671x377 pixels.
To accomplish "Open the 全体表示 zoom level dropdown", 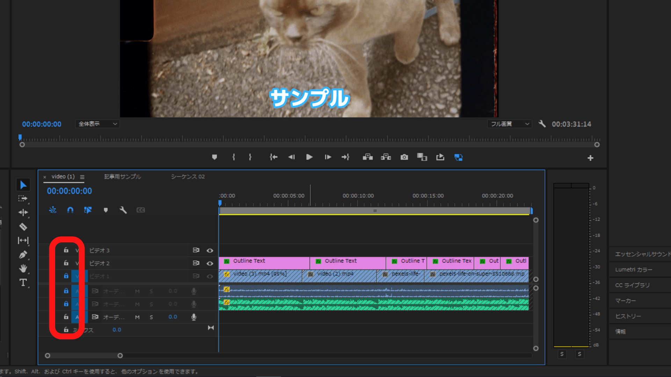I will point(97,124).
